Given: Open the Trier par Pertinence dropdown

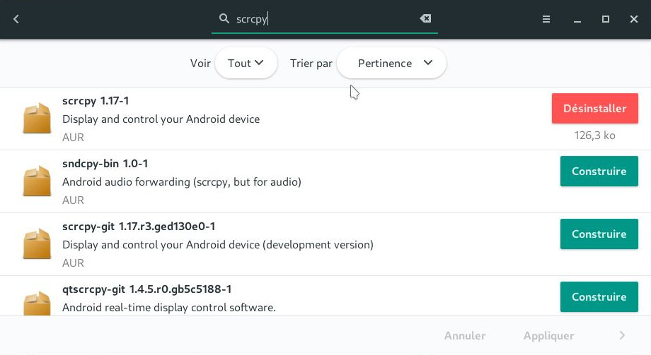Looking at the screenshot, I should pos(391,63).
